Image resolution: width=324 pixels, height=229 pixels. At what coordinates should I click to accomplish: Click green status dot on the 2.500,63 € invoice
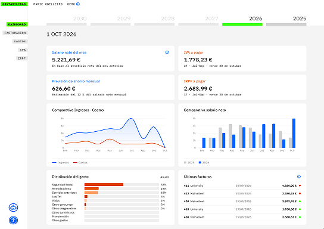pos(300,217)
